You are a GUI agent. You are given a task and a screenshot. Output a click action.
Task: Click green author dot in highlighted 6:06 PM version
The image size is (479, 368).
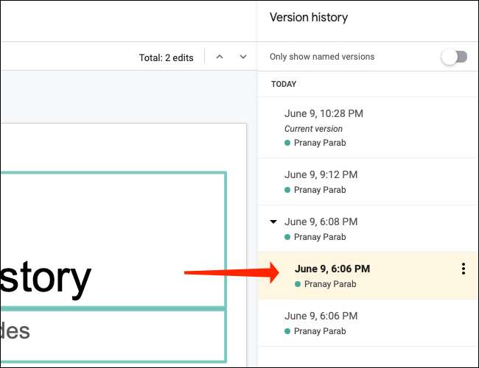pyautogui.click(x=298, y=284)
